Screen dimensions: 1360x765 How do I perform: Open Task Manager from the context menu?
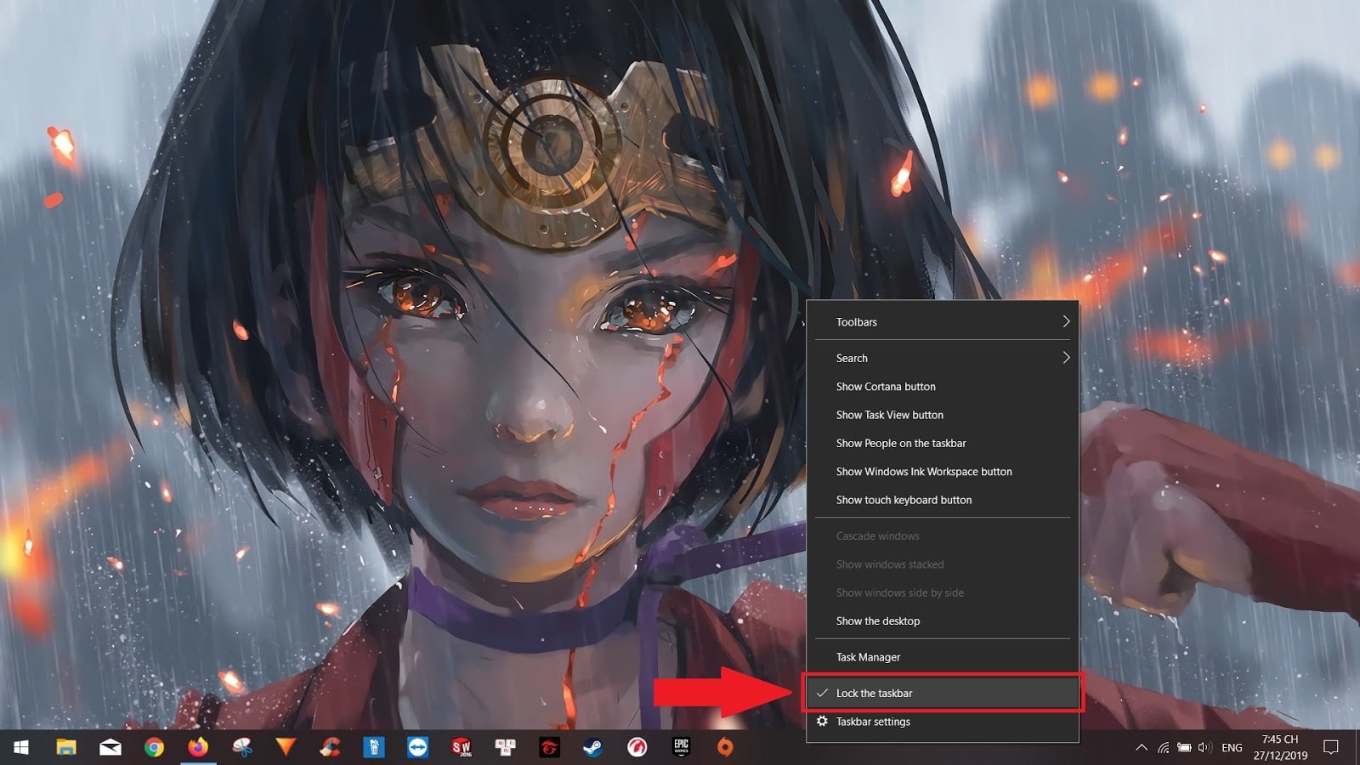pos(943,657)
